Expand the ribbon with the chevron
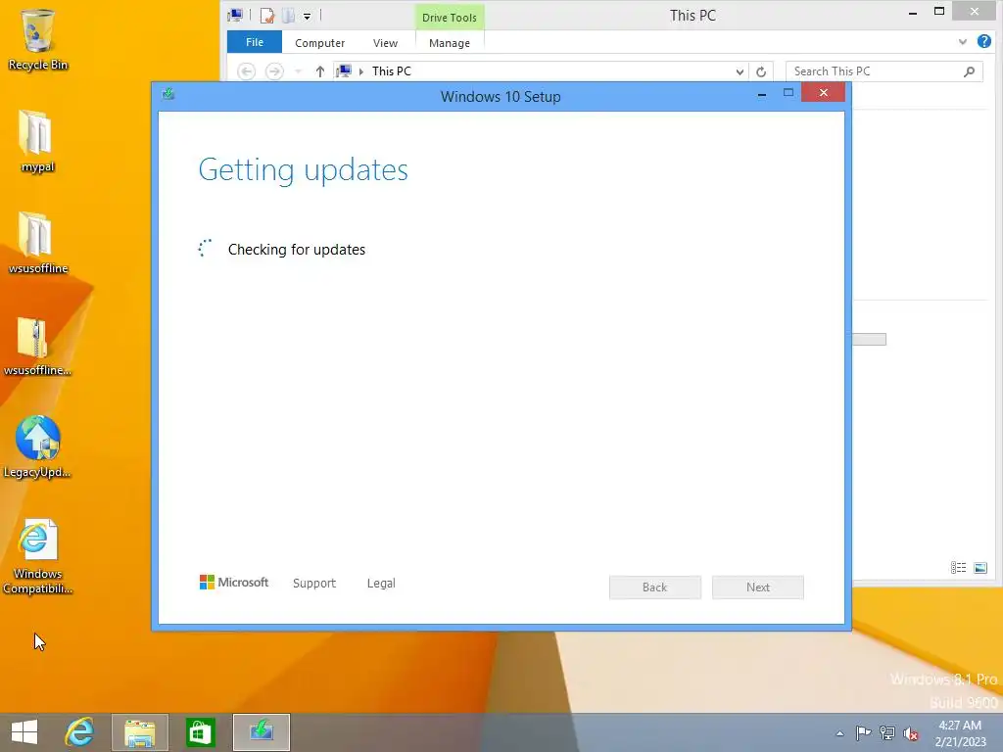 pos(963,42)
